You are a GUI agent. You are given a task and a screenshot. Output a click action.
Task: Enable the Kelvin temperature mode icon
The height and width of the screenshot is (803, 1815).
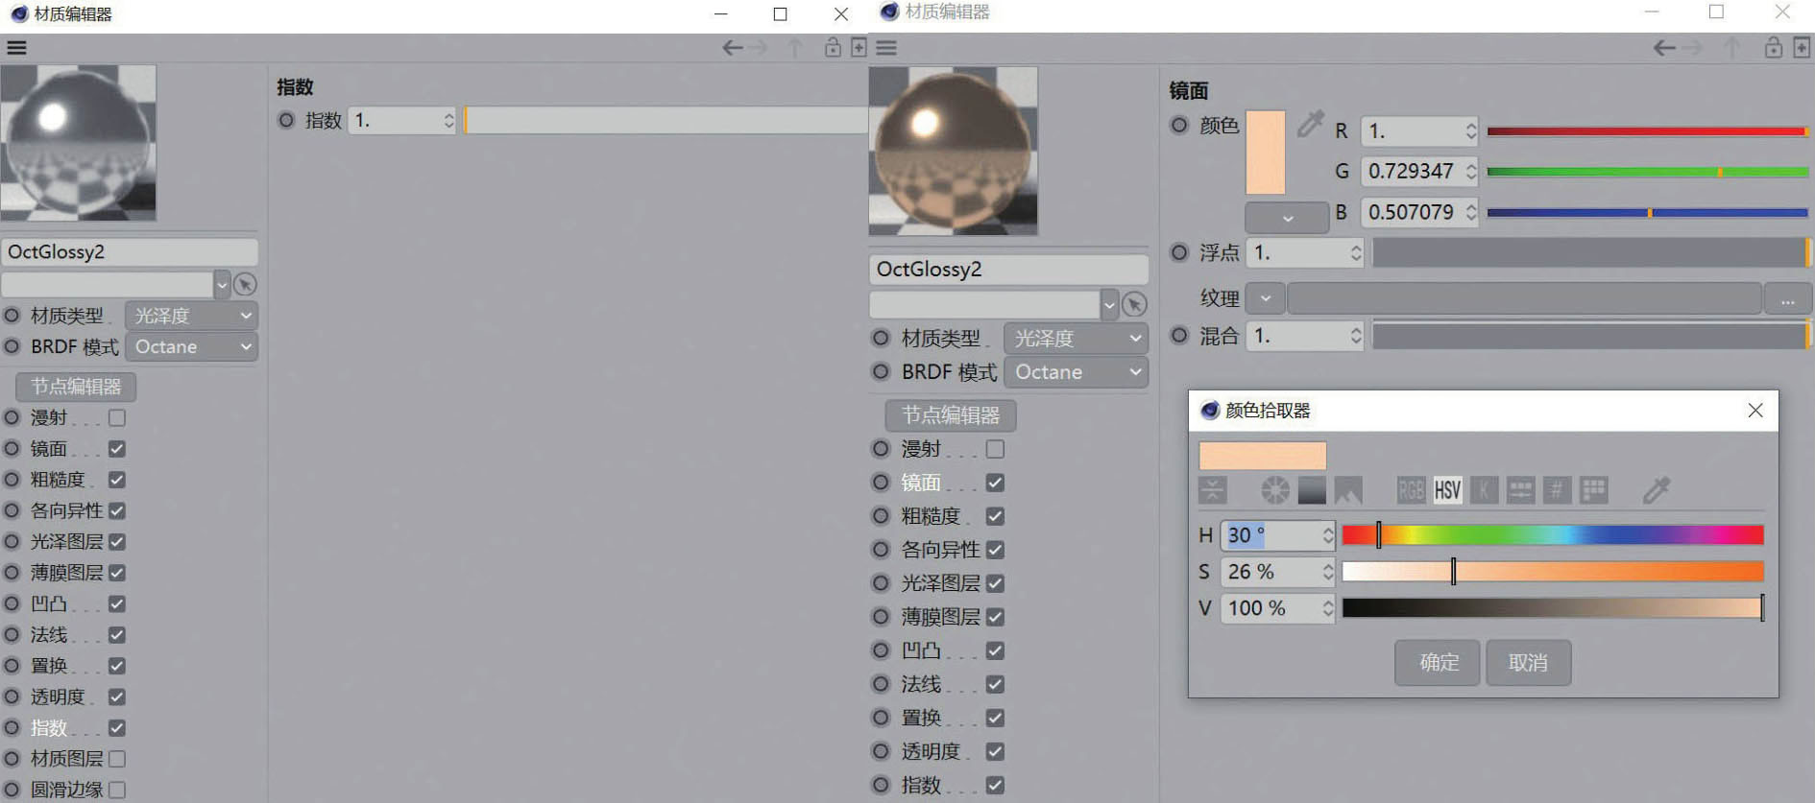pos(1484,490)
